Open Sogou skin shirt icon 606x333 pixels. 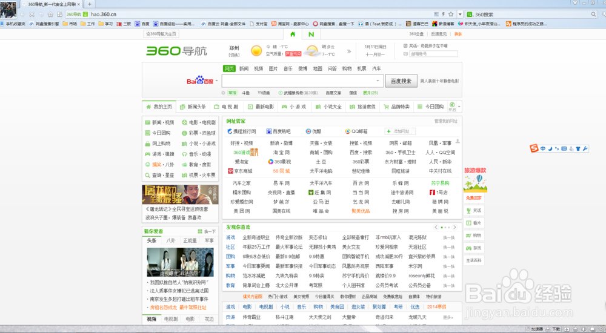pos(578,148)
